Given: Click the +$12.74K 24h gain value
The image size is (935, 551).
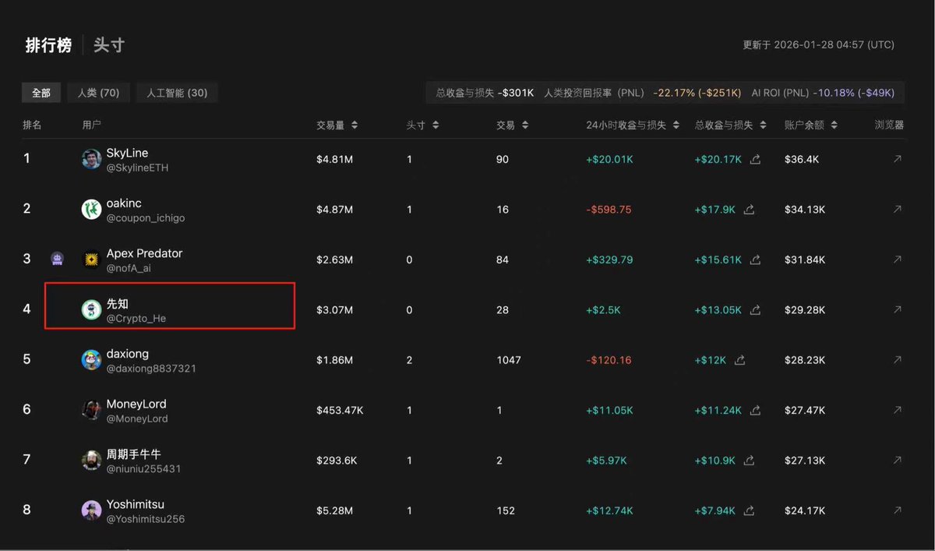Looking at the screenshot, I should [x=609, y=510].
